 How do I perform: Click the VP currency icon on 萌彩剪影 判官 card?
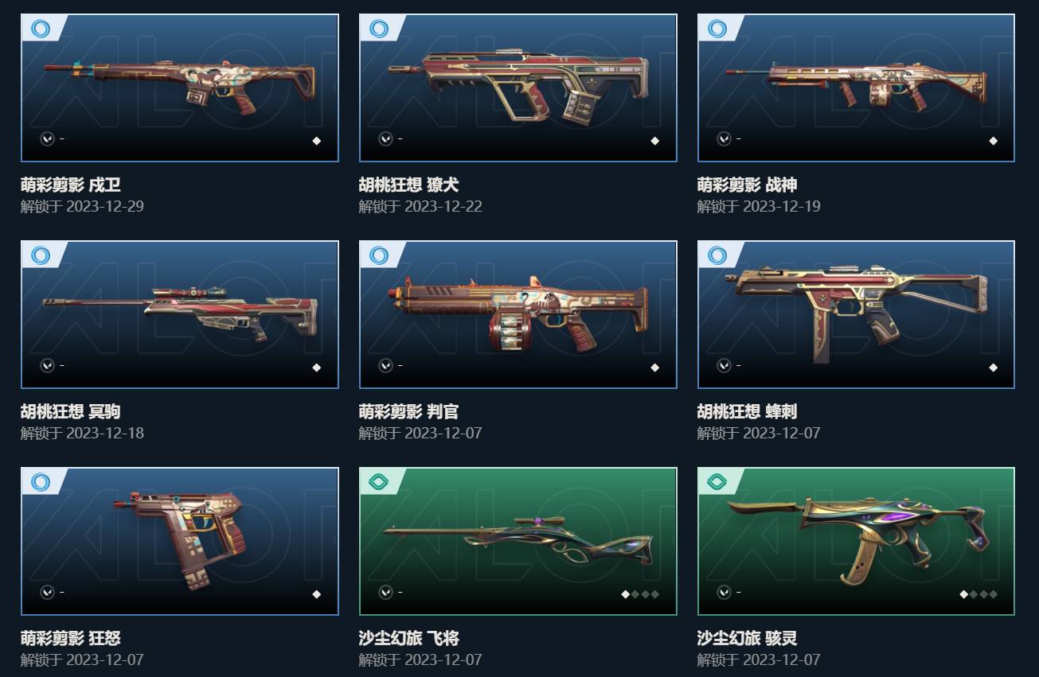385,366
